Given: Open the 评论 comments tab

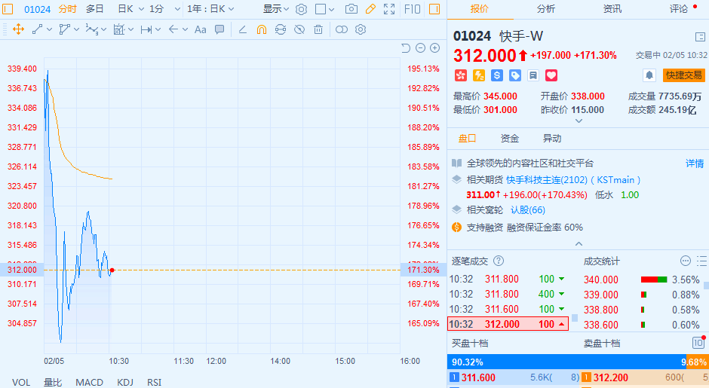Looking at the screenshot, I should tap(679, 9).
